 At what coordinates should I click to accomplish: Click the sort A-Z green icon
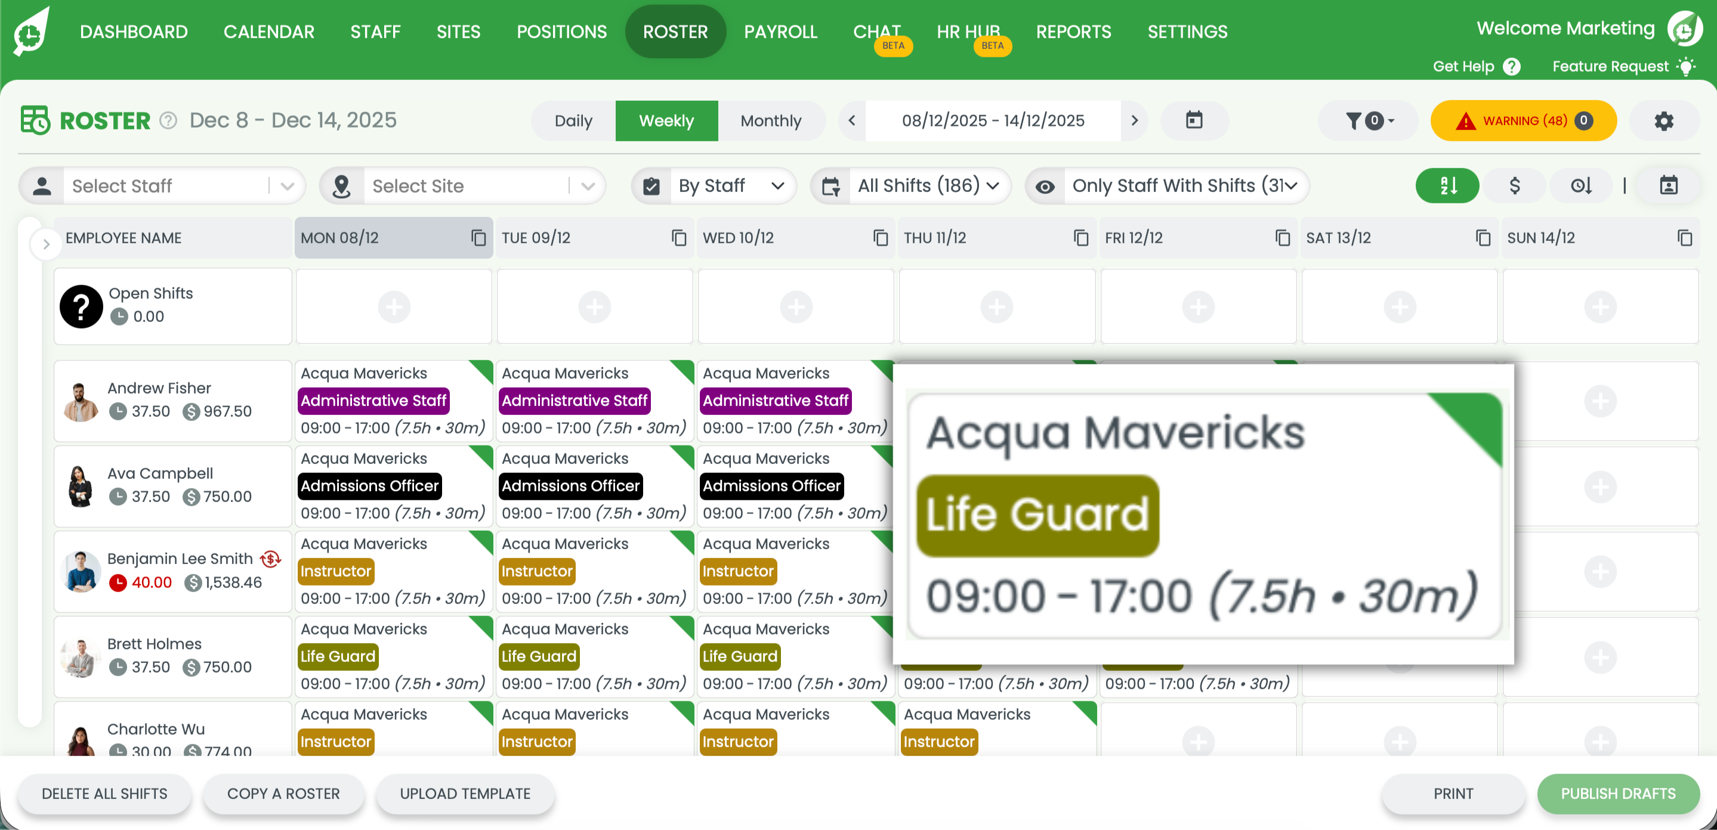pyautogui.click(x=1447, y=185)
